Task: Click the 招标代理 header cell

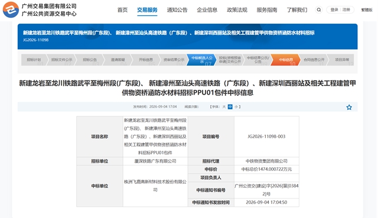Action: click(x=211, y=161)
